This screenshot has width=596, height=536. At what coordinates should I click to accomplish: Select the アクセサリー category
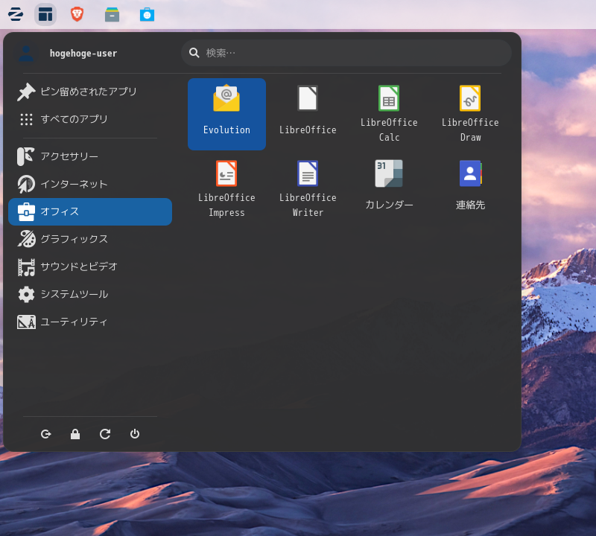click(x=90, y=156)
